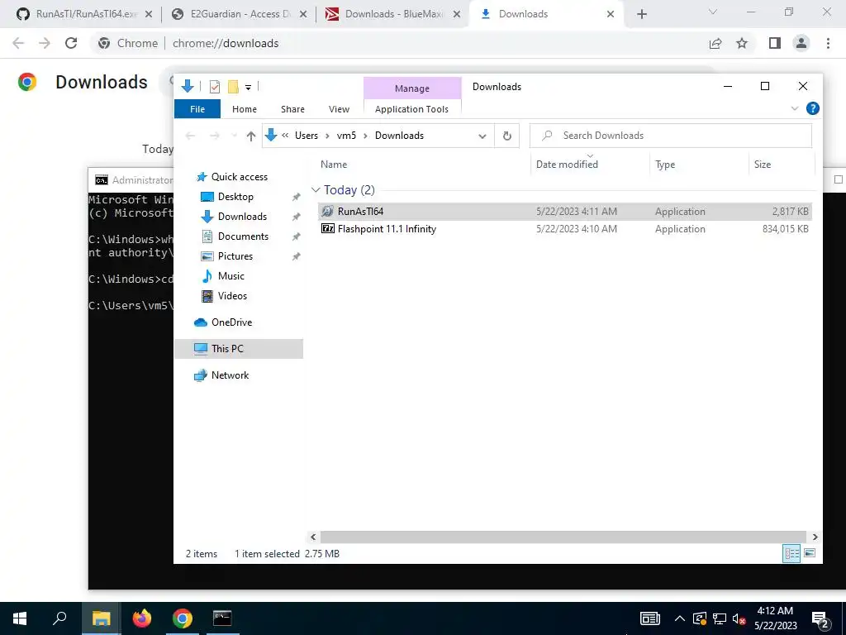The image size is (846, 635).
Task: Toggle Chrome side panel icon
Action: point(775,43)
